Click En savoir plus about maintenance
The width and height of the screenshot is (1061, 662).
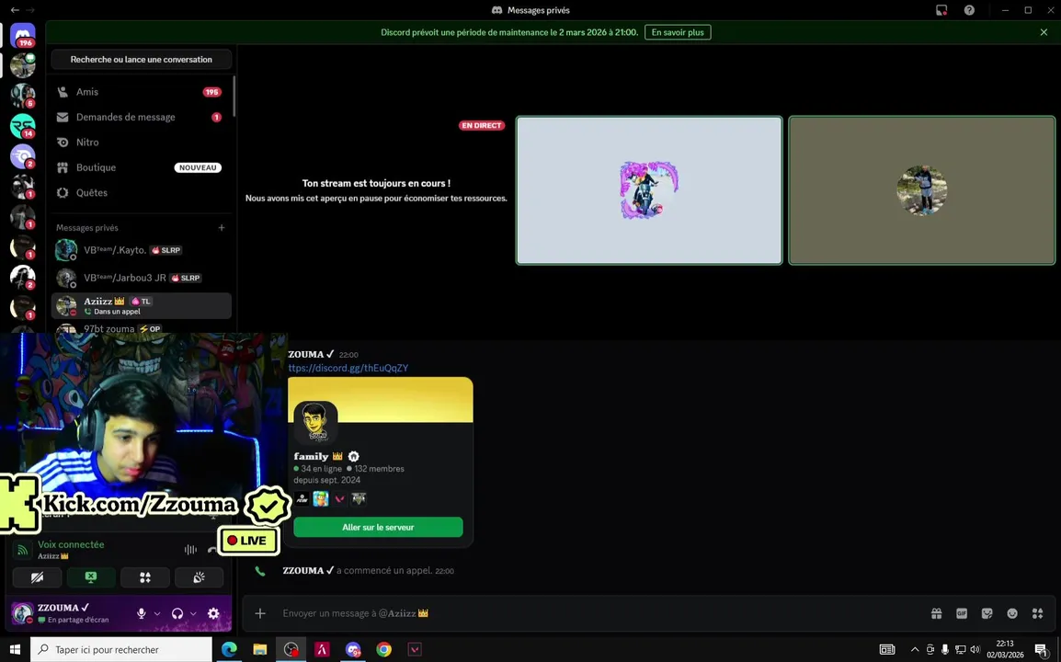click(678, 32)
